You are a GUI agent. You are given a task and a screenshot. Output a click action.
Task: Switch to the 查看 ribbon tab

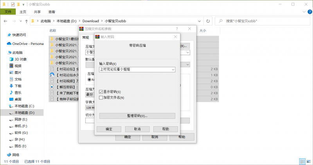pyautogui.click(x=52, y=12)
